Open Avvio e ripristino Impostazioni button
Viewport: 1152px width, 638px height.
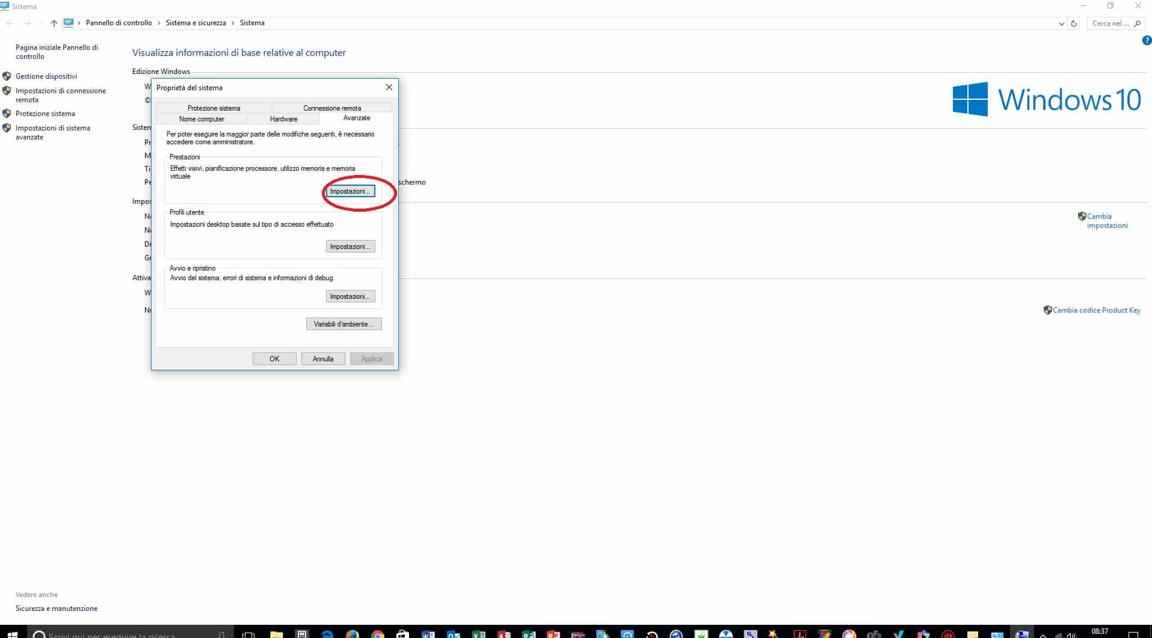(x=350, y=296)
